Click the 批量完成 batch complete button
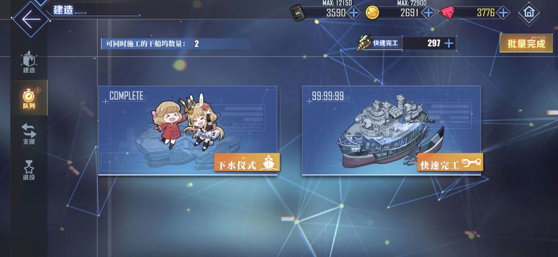The width and height of the screenshot is (558, 257). point(526,43)
